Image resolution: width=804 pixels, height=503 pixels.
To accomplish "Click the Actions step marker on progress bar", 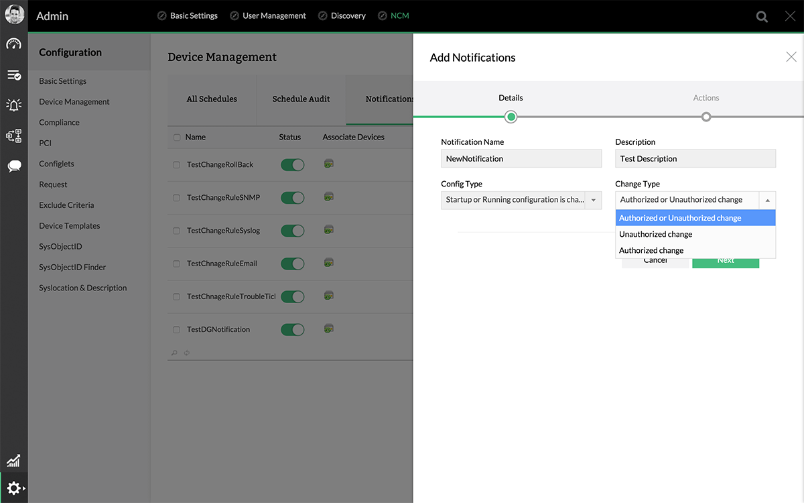I will 706,117.
